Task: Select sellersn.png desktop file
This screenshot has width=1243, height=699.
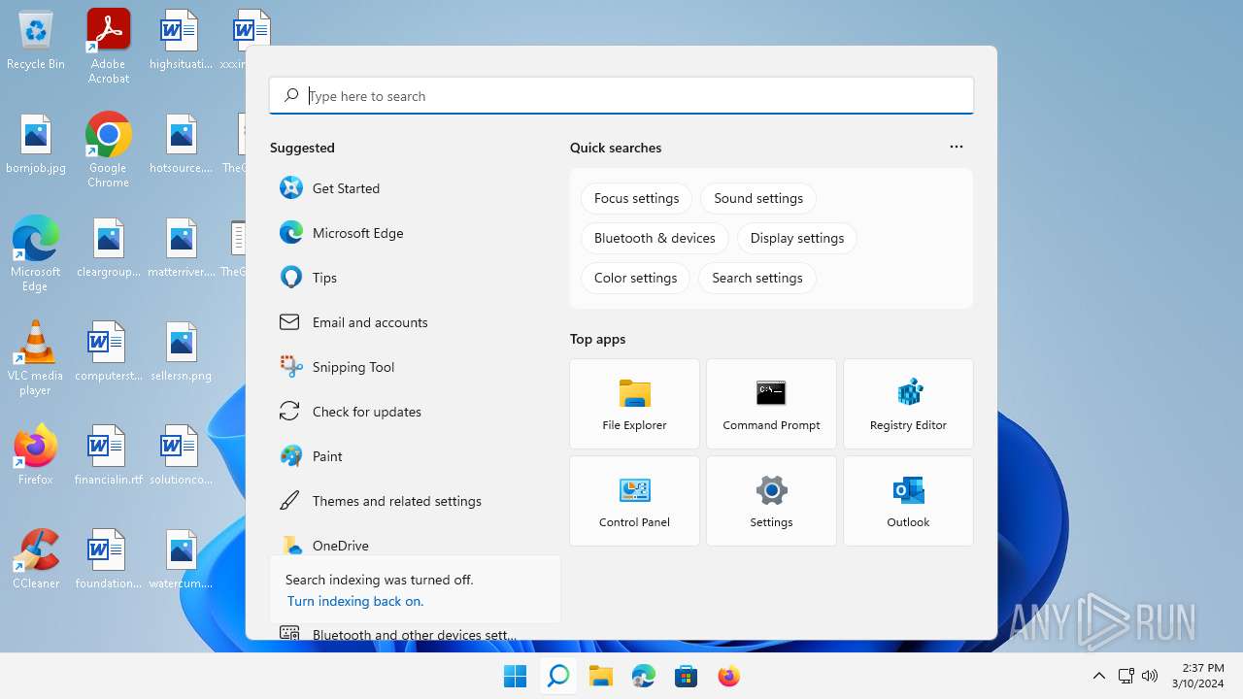Action: coord(182,352)
